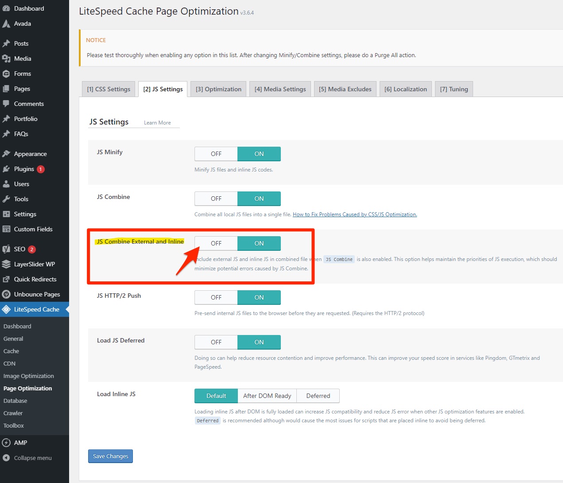The width and height of the screenshot is (563, 483).
Task: Turn JS Minify OFF
Action: (x=216, y=154)
